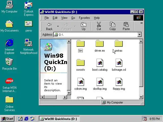Image resolution: width=163 pixels, height=122 pixels.
Task: Click the Start button
Action: point(7,119)
